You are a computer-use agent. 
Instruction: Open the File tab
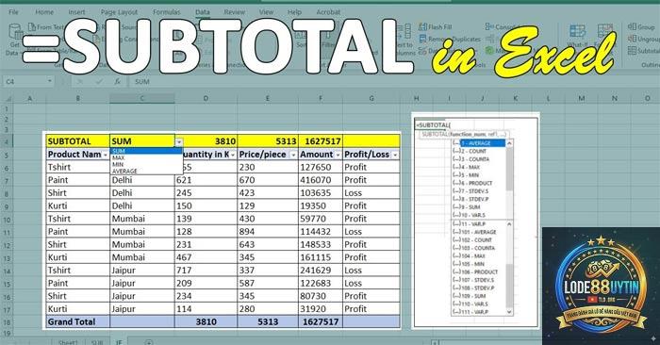(x=13, y=12)
